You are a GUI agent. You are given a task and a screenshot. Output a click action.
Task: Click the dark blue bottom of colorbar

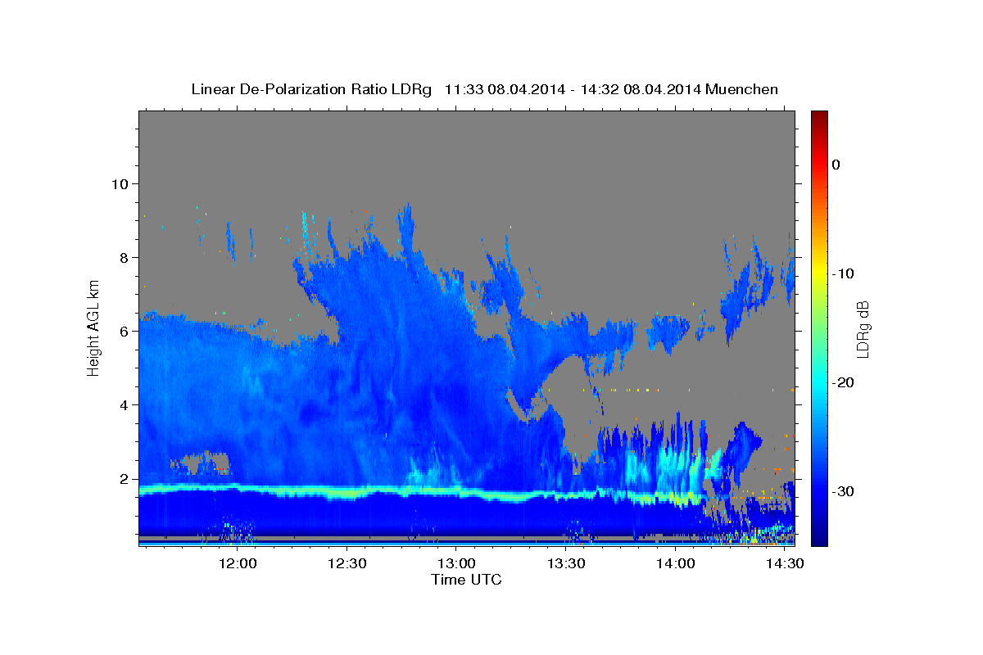[818, 536]
